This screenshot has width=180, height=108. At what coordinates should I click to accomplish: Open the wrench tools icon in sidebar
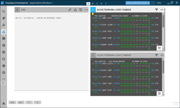point(4,25)
